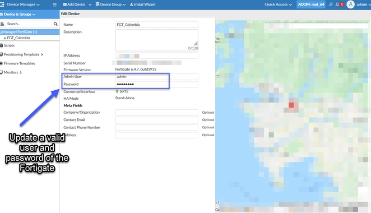Click the Provisioning Templates sidebar icon

pos(2,54)
